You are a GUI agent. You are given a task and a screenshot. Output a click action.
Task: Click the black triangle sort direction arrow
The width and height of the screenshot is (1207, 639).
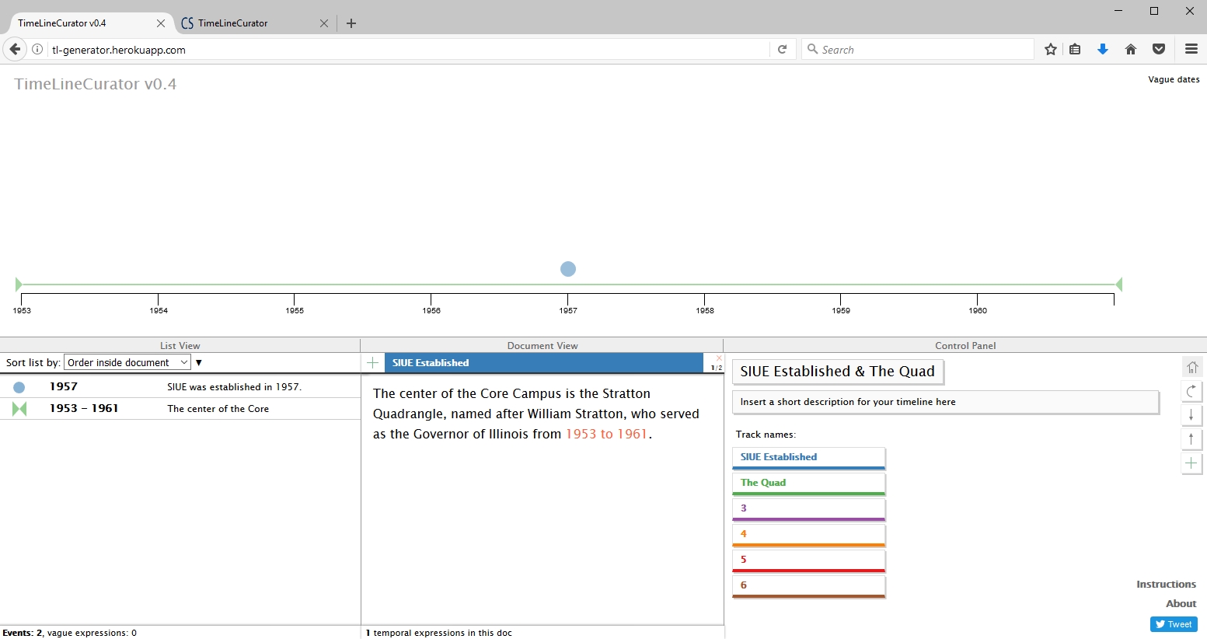[x=199, y=363]
